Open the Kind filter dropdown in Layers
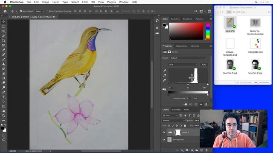273x153 pixels. (170, 116)
